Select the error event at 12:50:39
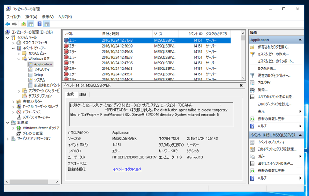The height and width of the screenshot is (196, 309). click(x=147, y=46)
